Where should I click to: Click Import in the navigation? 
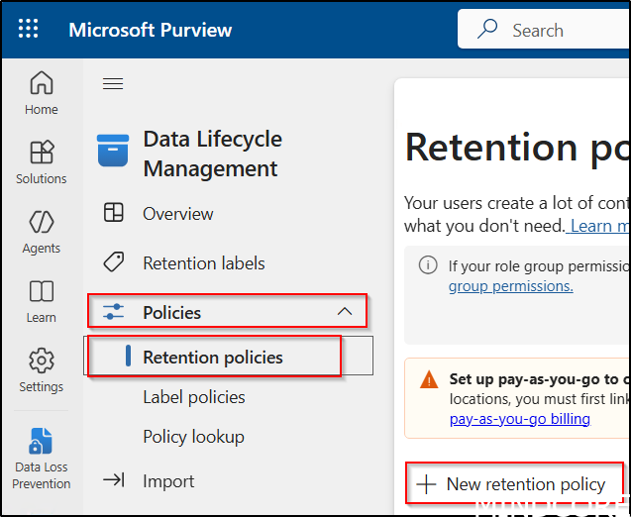coord(168,481)
